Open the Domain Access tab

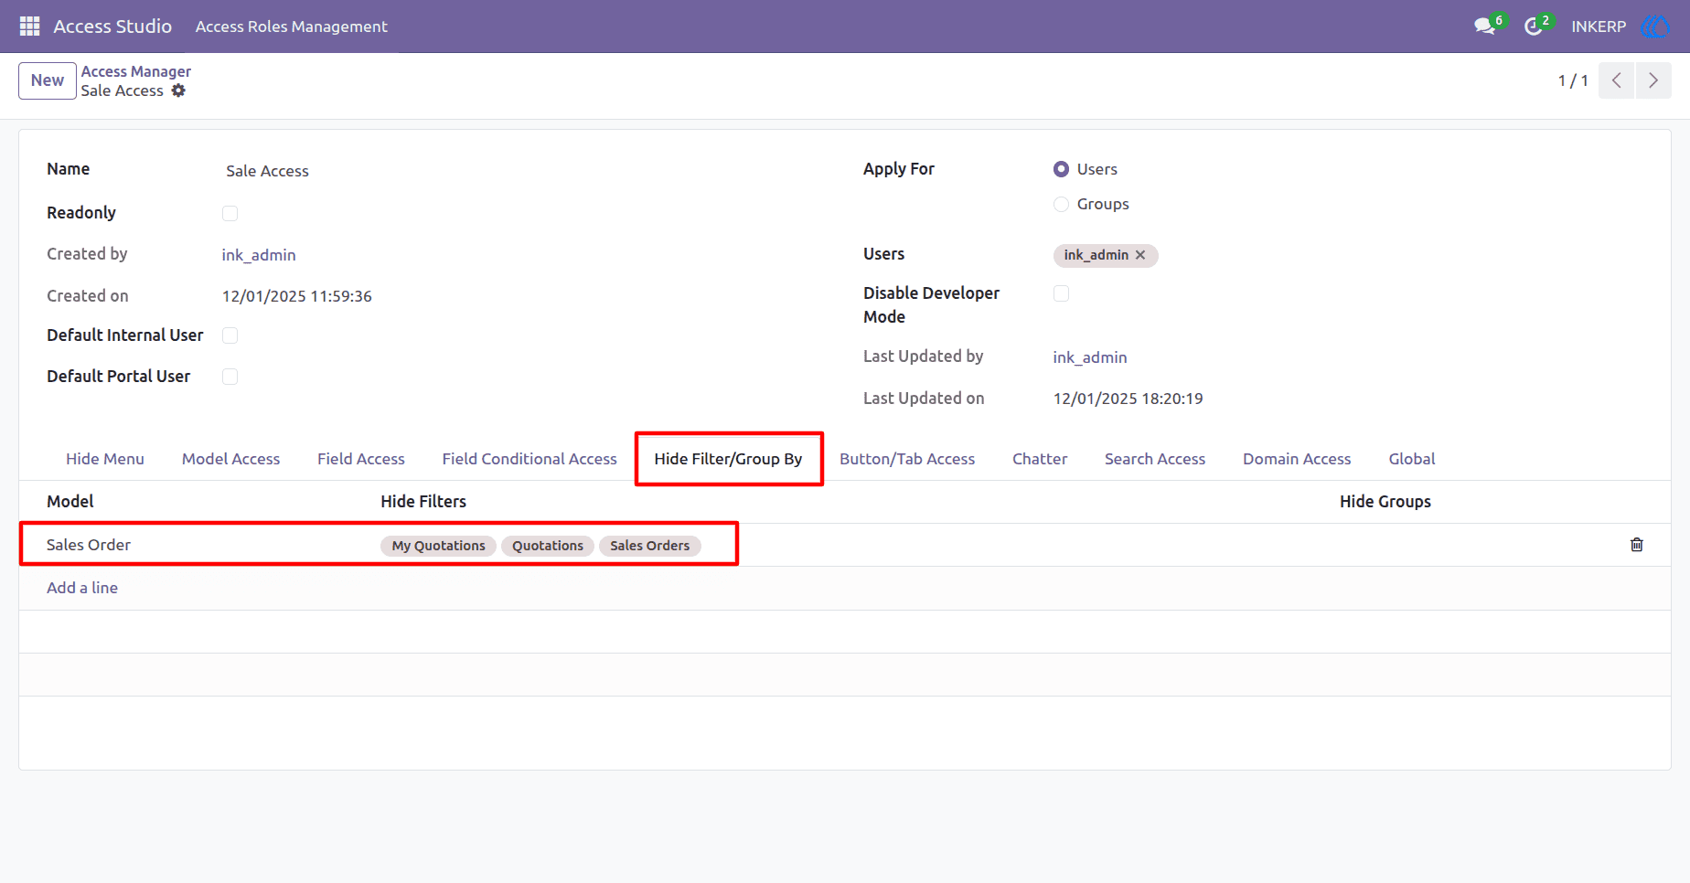coord(1297,459)
